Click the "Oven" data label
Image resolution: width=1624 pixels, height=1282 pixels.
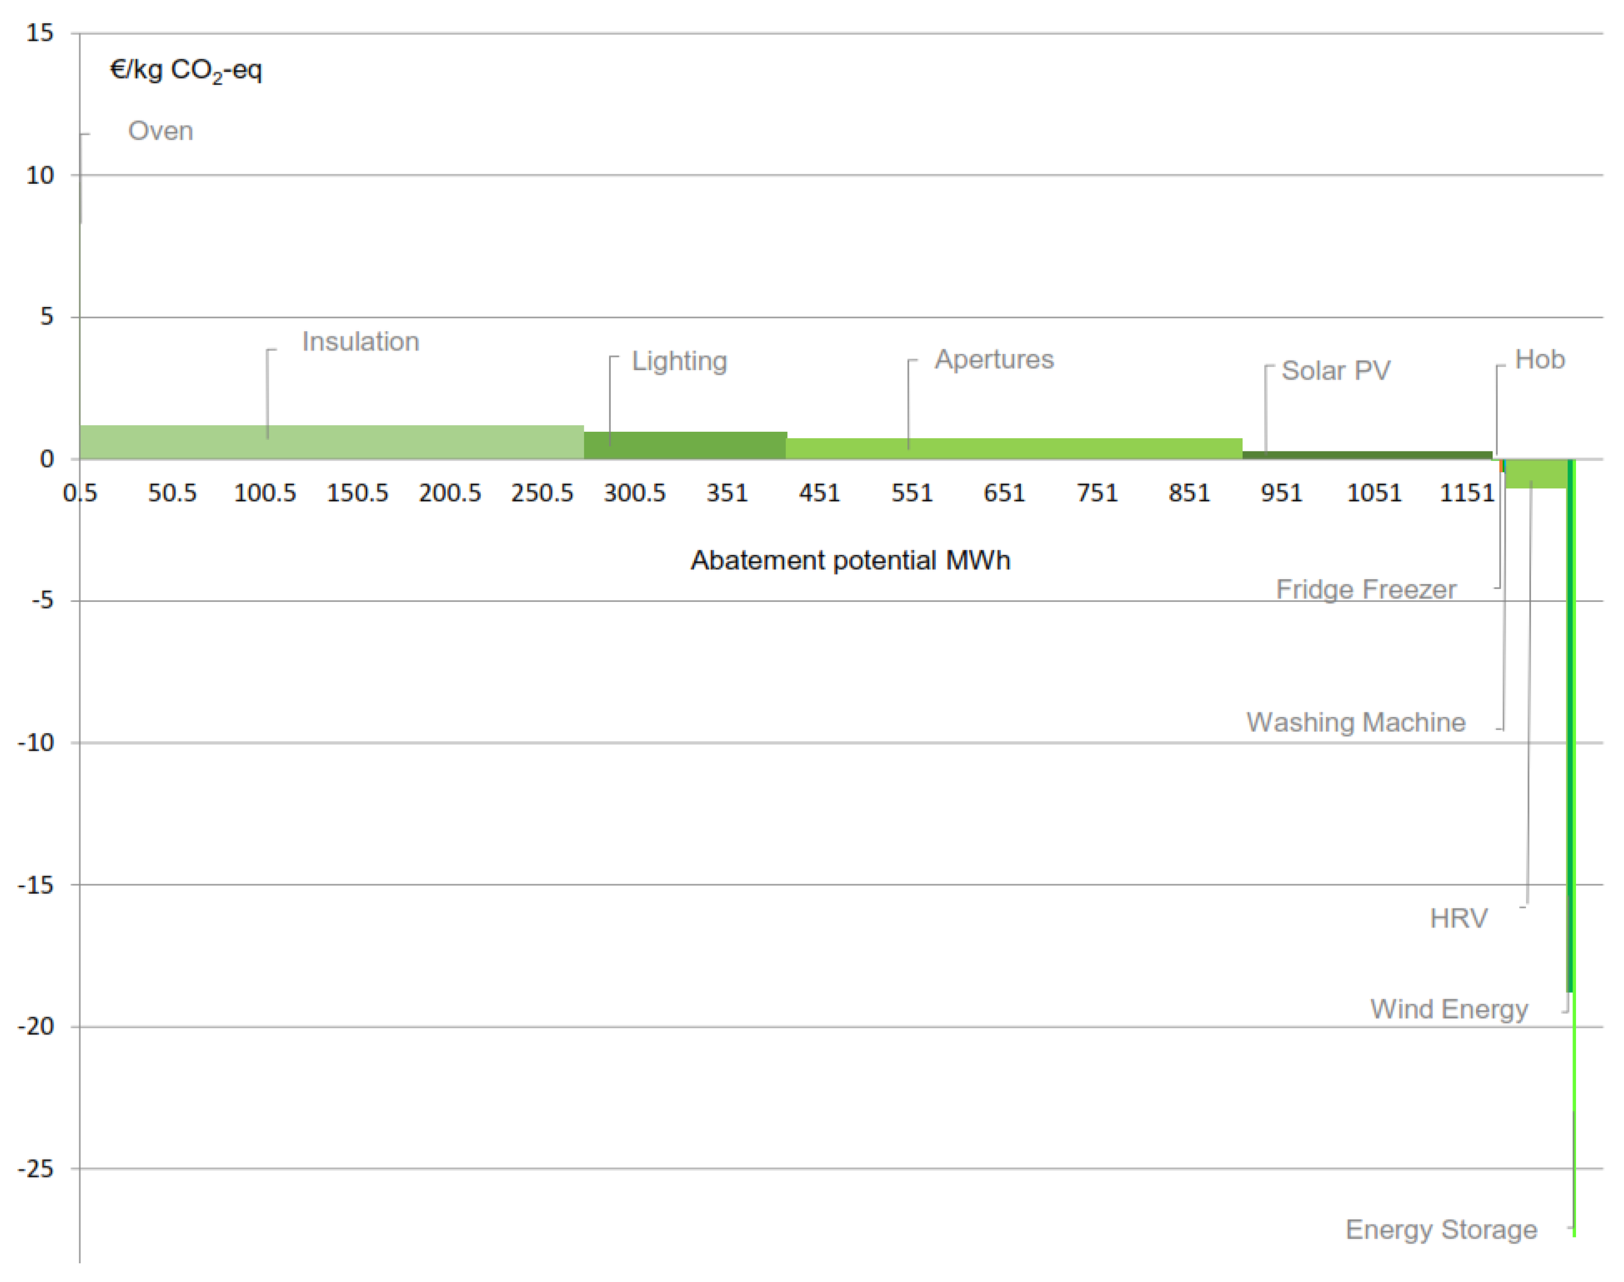pos(160,131)
